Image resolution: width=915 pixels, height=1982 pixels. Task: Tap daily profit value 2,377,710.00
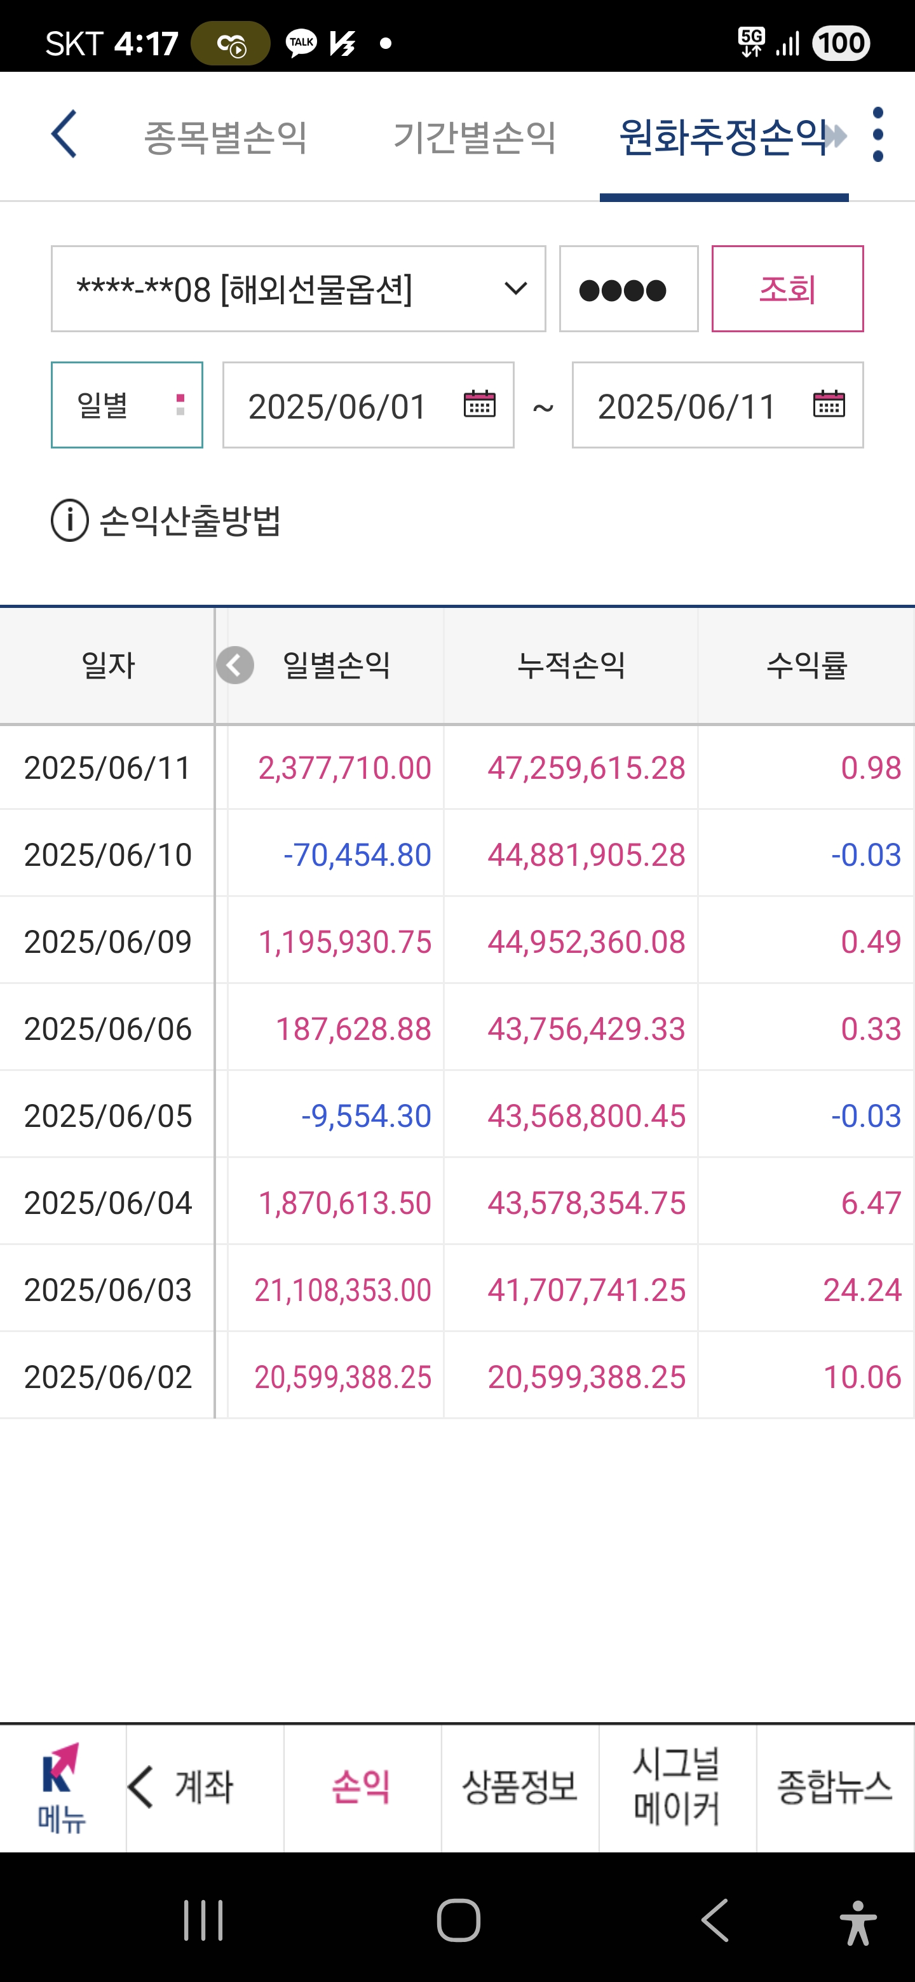(x=345, y=768)
